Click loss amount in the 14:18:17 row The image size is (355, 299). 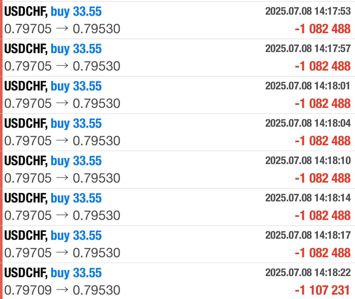(x=323, y=253)
